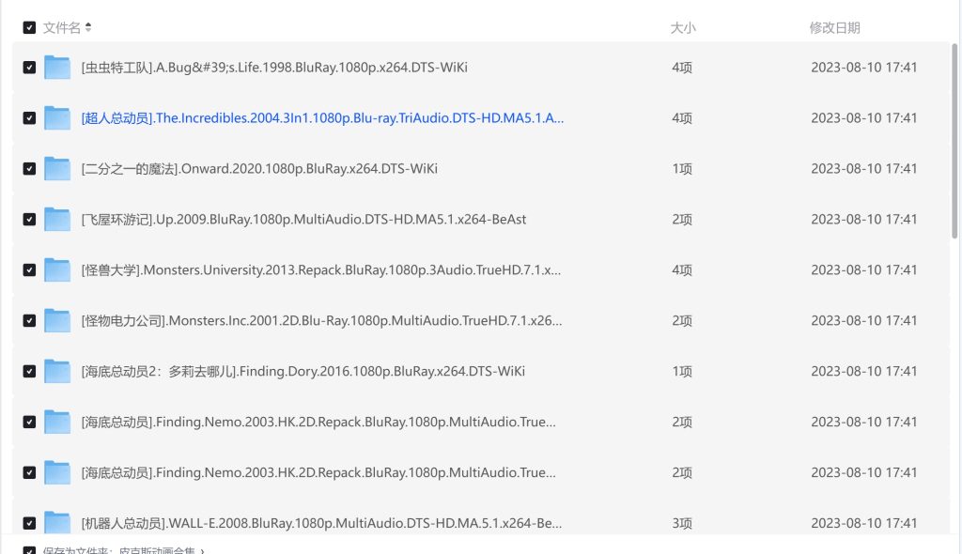Open [海底总动员2：多莉去哪儿].Finding.Dory.2016 folder name
This screenshot has height=554, width=962.
pyautogui.click(x=303, y=371)
